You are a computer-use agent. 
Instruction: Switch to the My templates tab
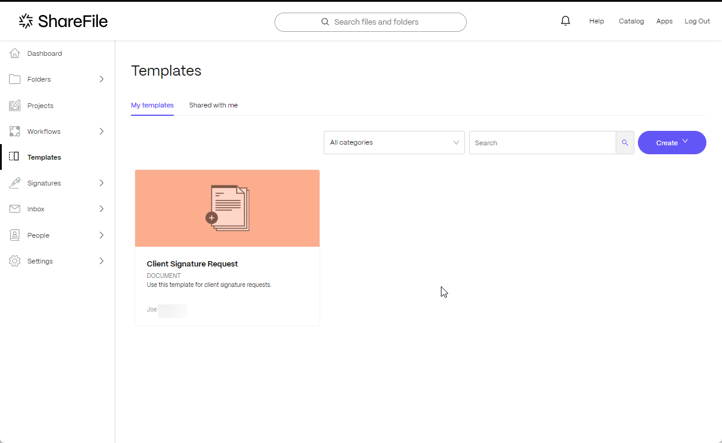pyautogui.click(x=153, y=105)
